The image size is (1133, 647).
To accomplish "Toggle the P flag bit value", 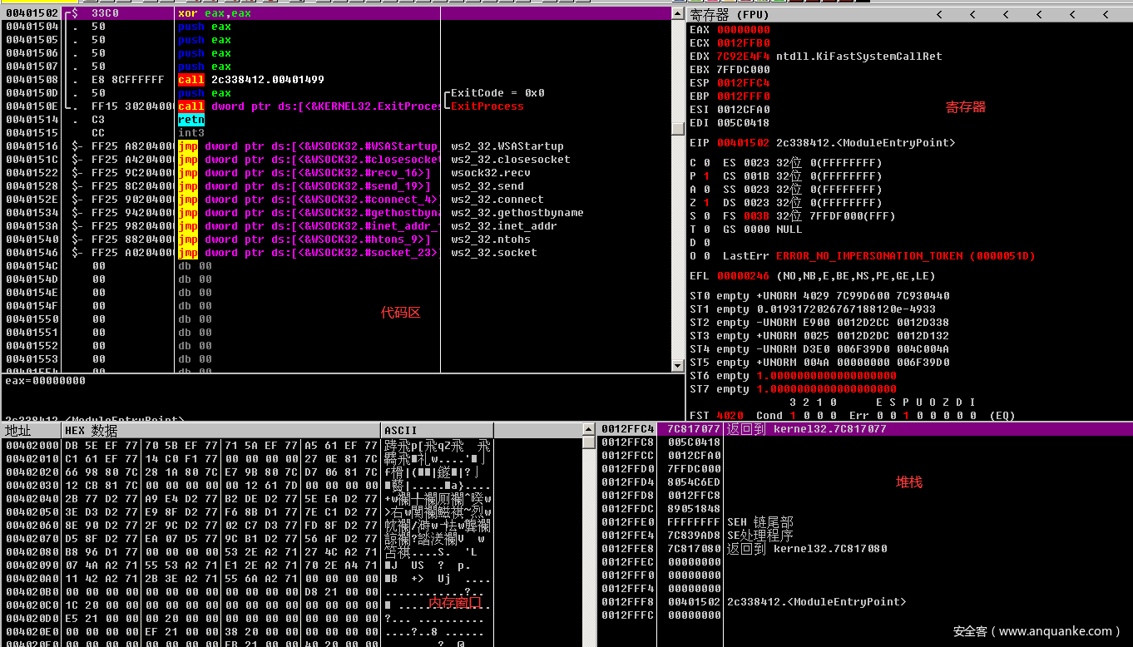I will pyautogui.click(x=706, y=176).
